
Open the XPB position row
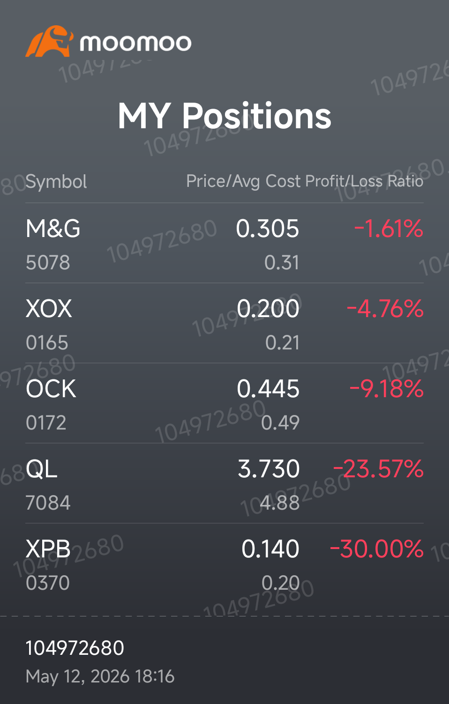click(x=224, y=563)
